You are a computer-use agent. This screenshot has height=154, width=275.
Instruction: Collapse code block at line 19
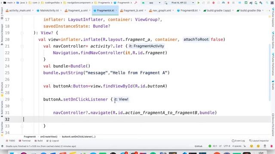pyautogui.click(x=22, y=33)
